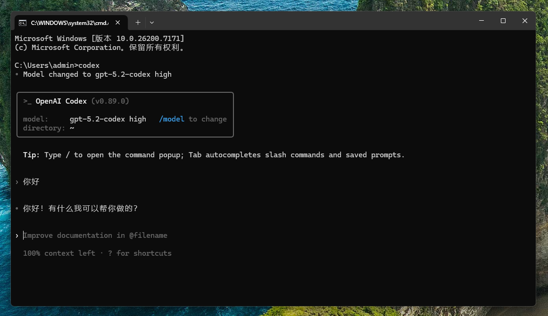Image resolution: width=548 pixels, height=316 pixels.
Task: Maximize the terminal window
Action: coord(503,21)
